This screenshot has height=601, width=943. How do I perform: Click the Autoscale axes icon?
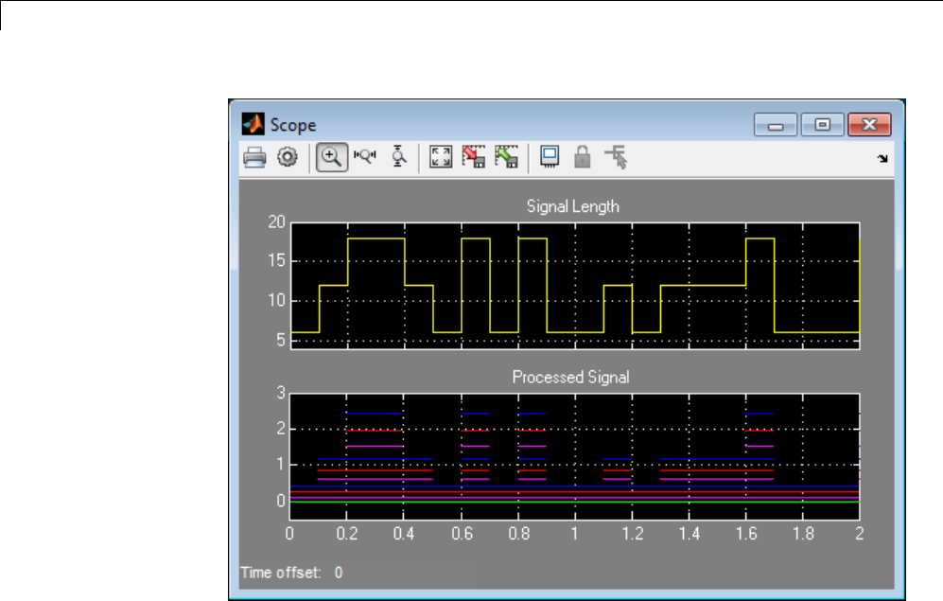tap(441, 158)
